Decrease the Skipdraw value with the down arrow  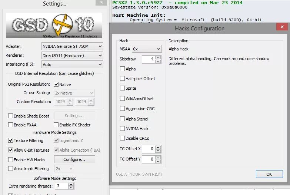[158, 61]
